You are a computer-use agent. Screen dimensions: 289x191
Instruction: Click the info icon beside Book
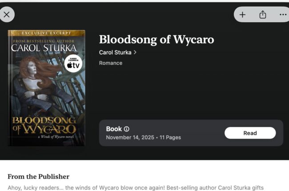click(x=127, y=129)
